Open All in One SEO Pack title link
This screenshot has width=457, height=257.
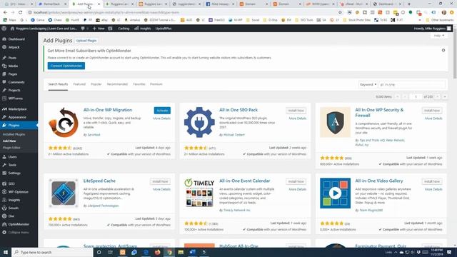(238, 110)
